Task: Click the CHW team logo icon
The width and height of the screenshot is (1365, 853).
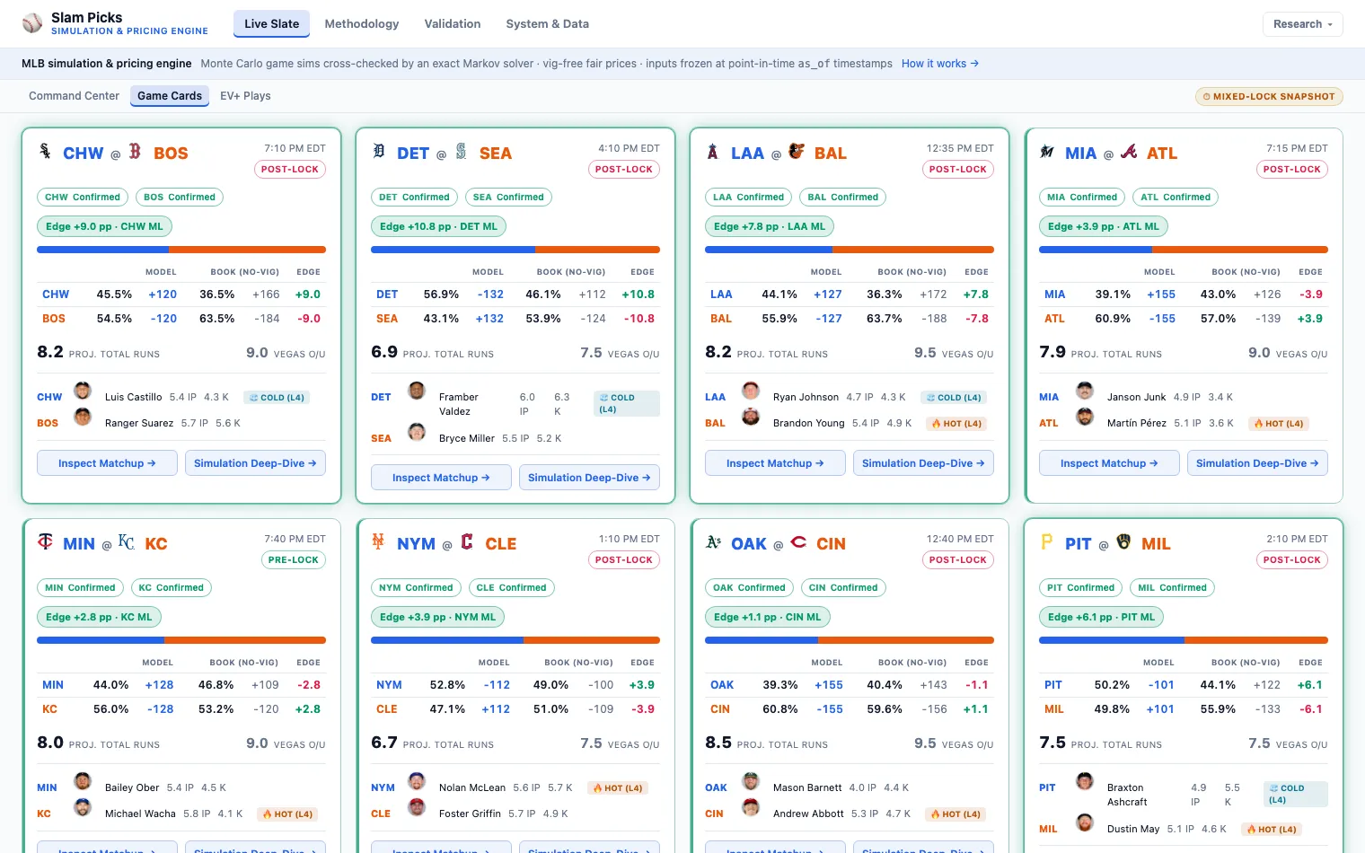Action: [x=45, y=151]
